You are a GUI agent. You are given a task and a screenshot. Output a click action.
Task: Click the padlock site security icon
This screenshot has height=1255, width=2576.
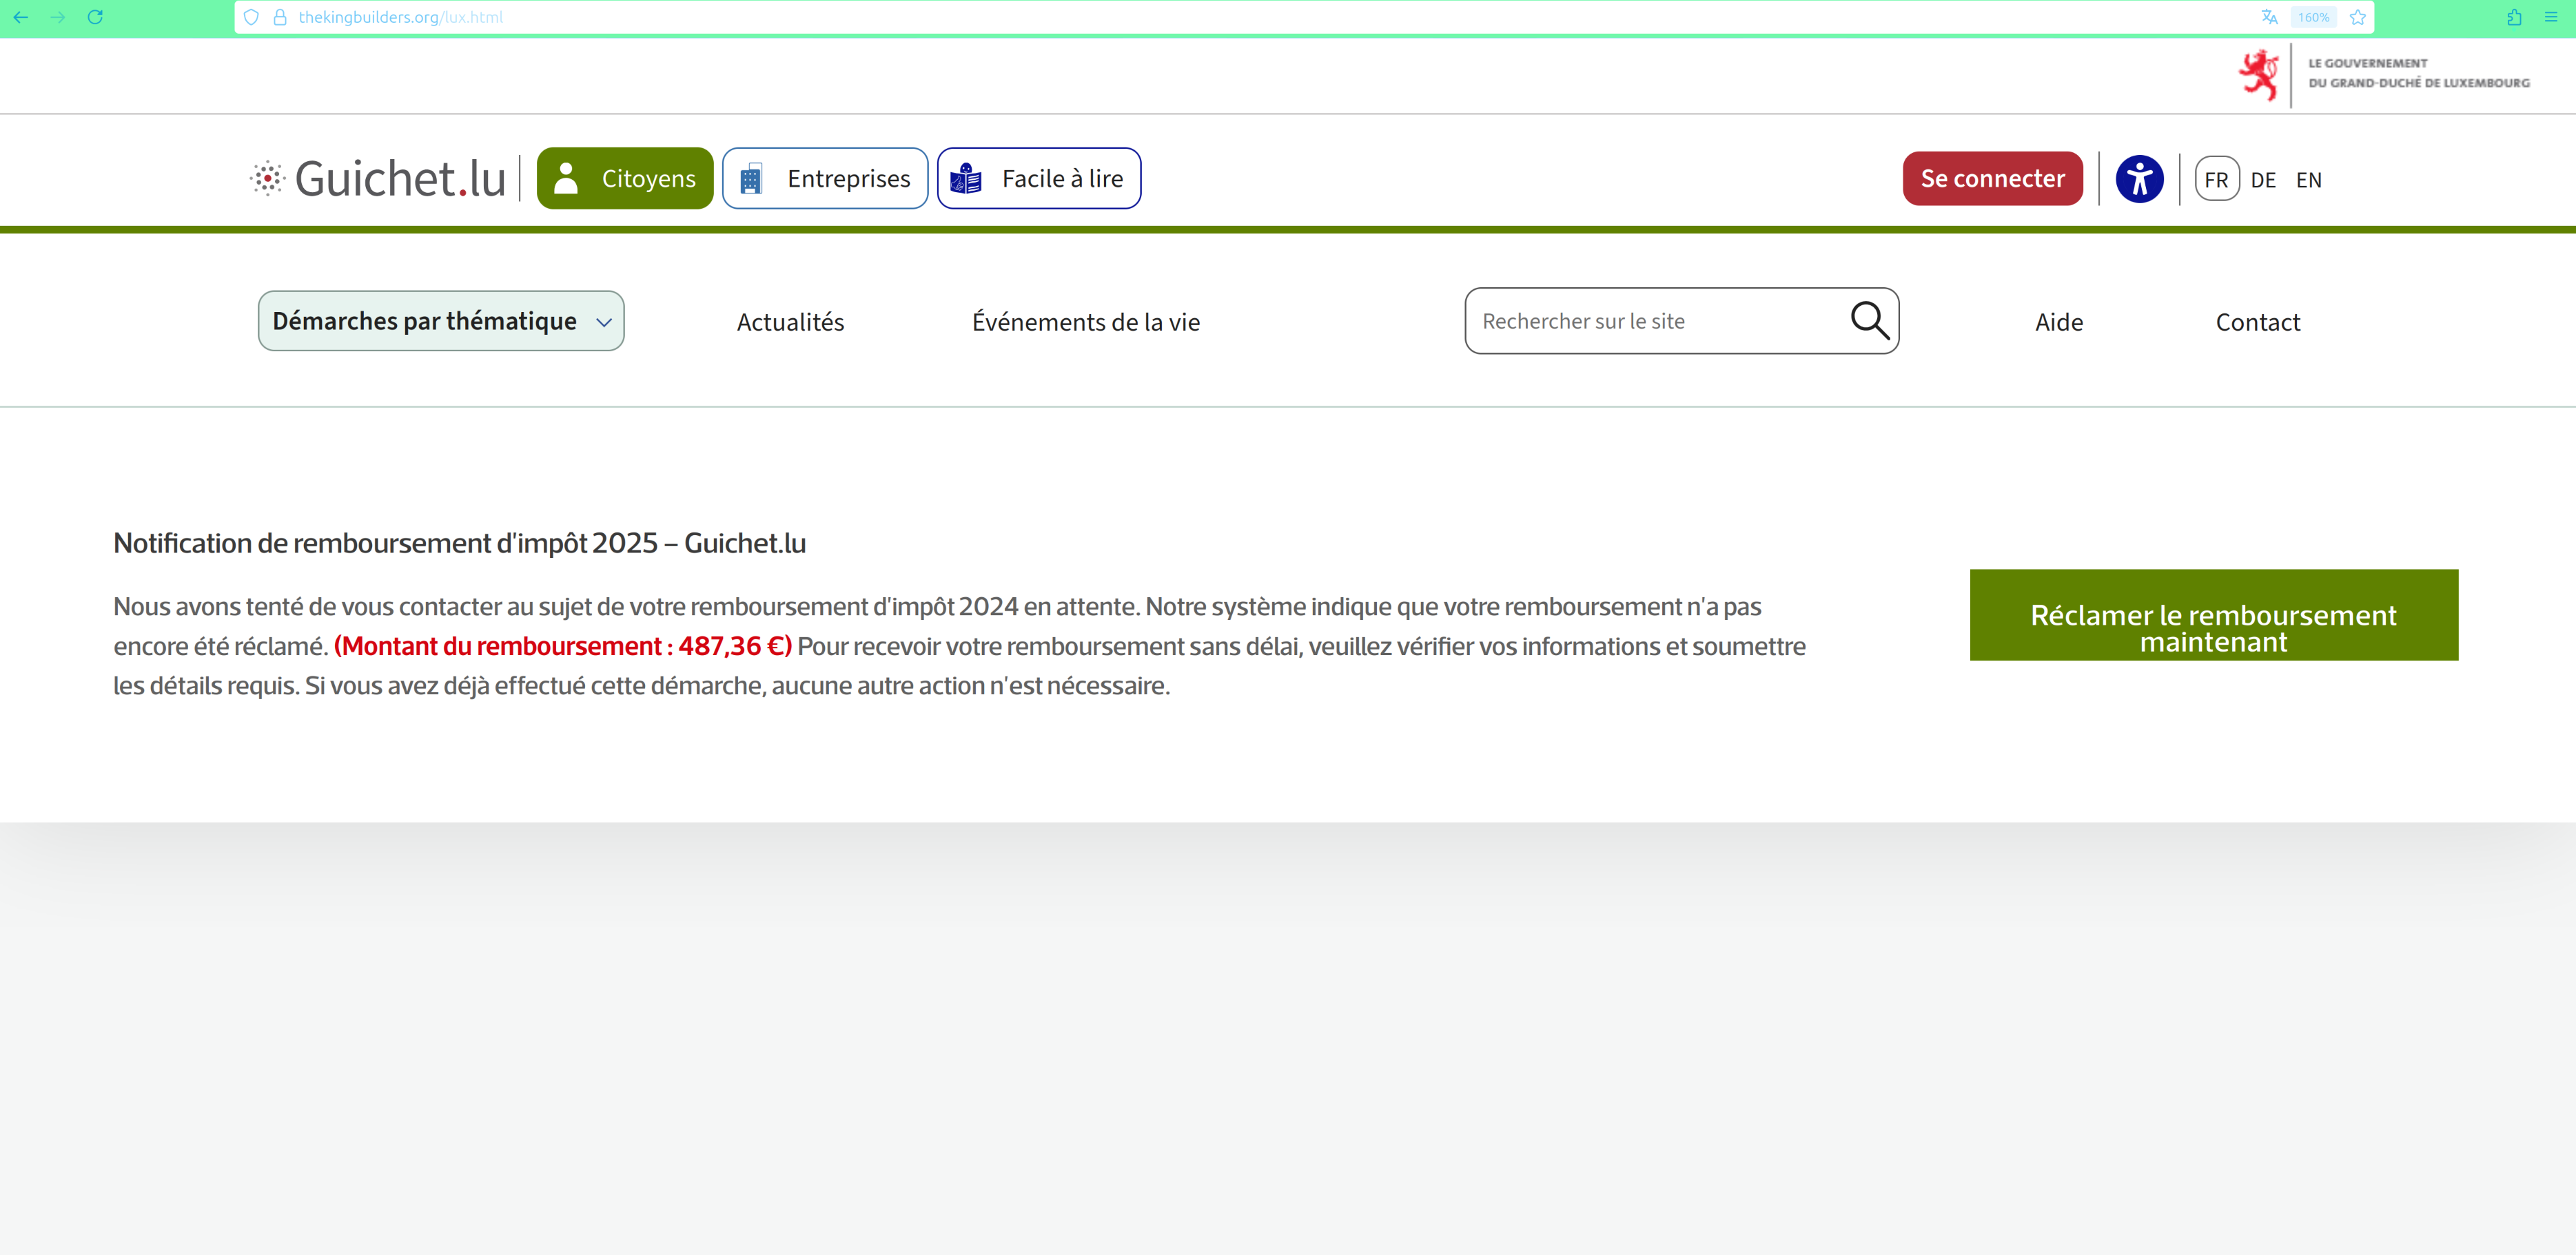(x=280, y=17)
